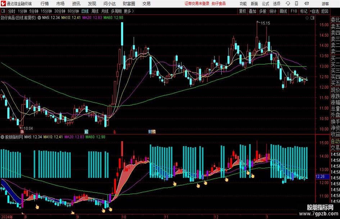Open the mail message icon
This screenshot has width=340, height=219.
tap(307, 4)
